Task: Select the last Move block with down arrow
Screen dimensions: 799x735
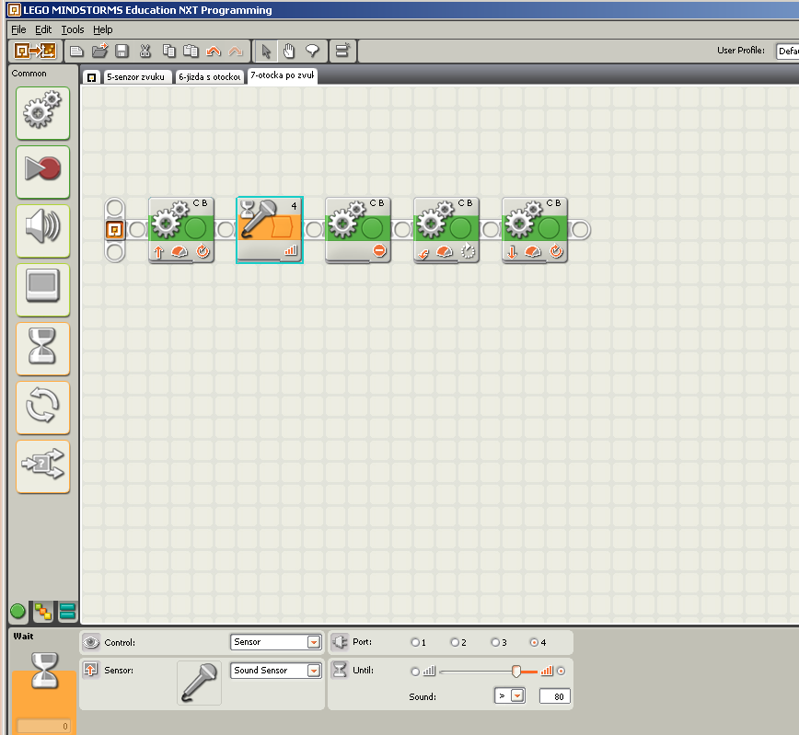Action: pyautogui.click(x=535, y=230)
